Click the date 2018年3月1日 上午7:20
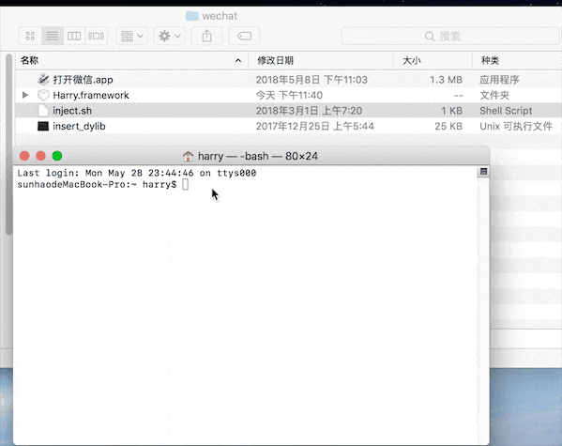 tap(309, 111)
